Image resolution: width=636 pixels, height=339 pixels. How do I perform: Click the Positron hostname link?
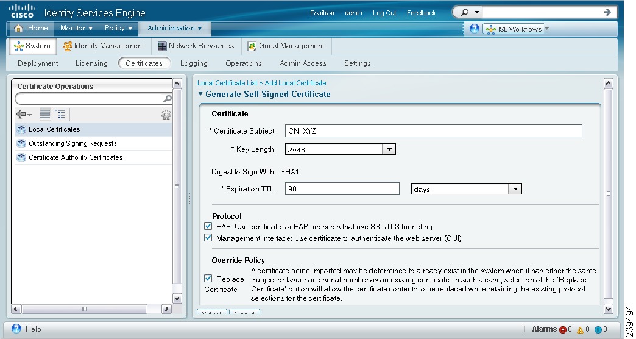coord(322,13)
